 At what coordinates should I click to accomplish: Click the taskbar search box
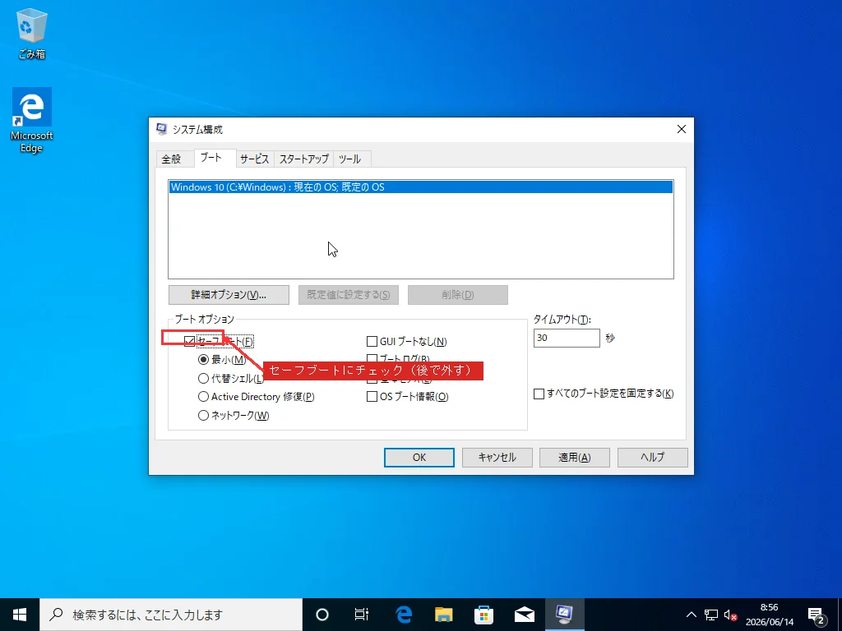pyautogui.click(x=171, y=615)
